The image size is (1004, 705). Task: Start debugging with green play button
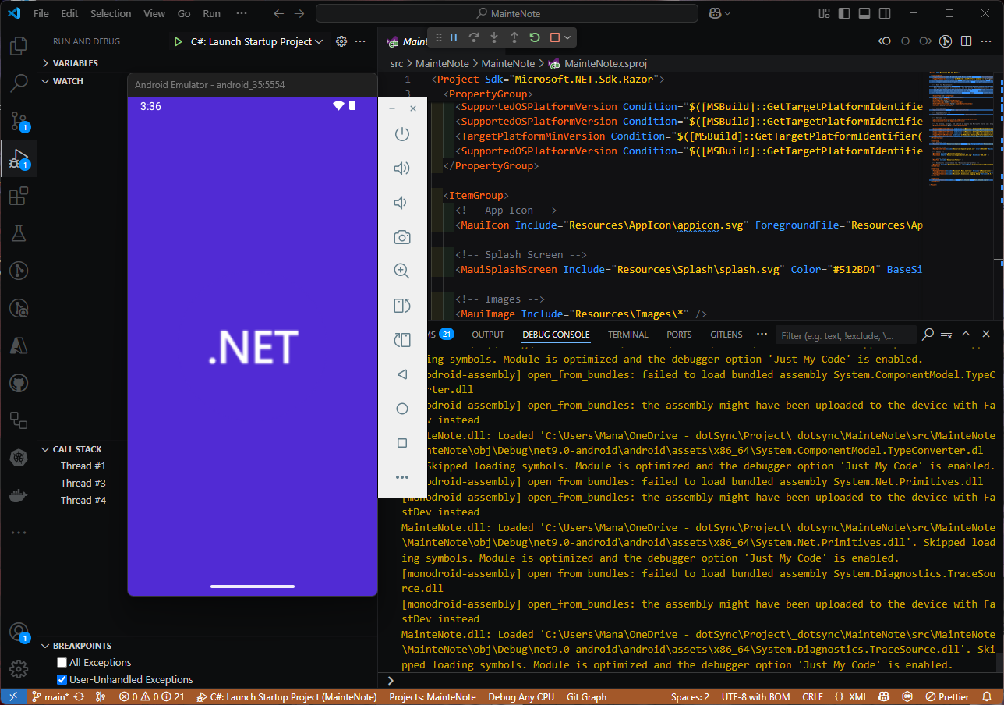(179, 42)
